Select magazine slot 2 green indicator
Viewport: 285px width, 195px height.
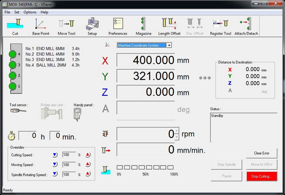13,76
